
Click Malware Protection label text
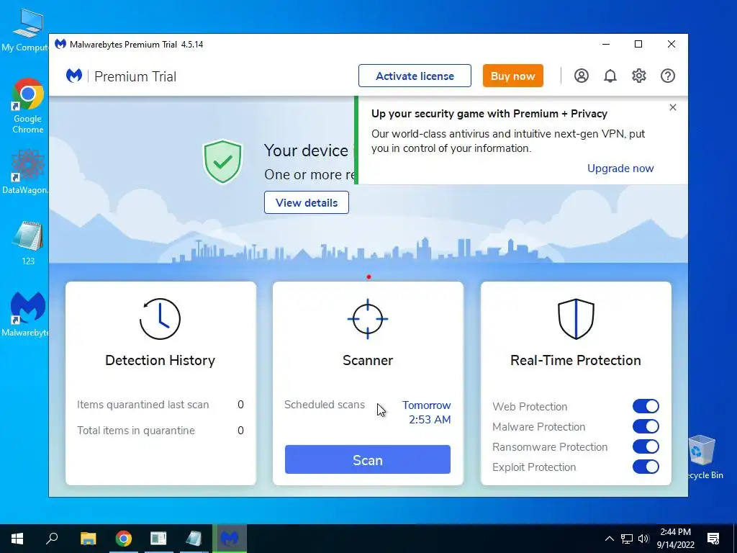point(538,426)
